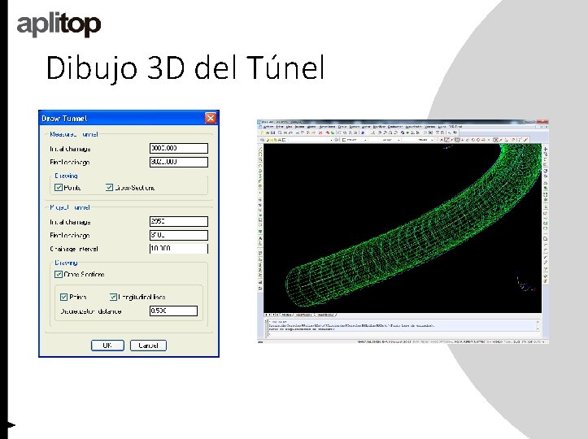The image size is (588, 439).
Task: Toggle Cross Sections under Project Tunnel drawing
Action: pos(59,275)
